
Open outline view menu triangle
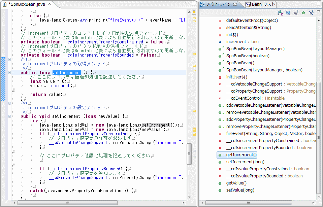319,11
